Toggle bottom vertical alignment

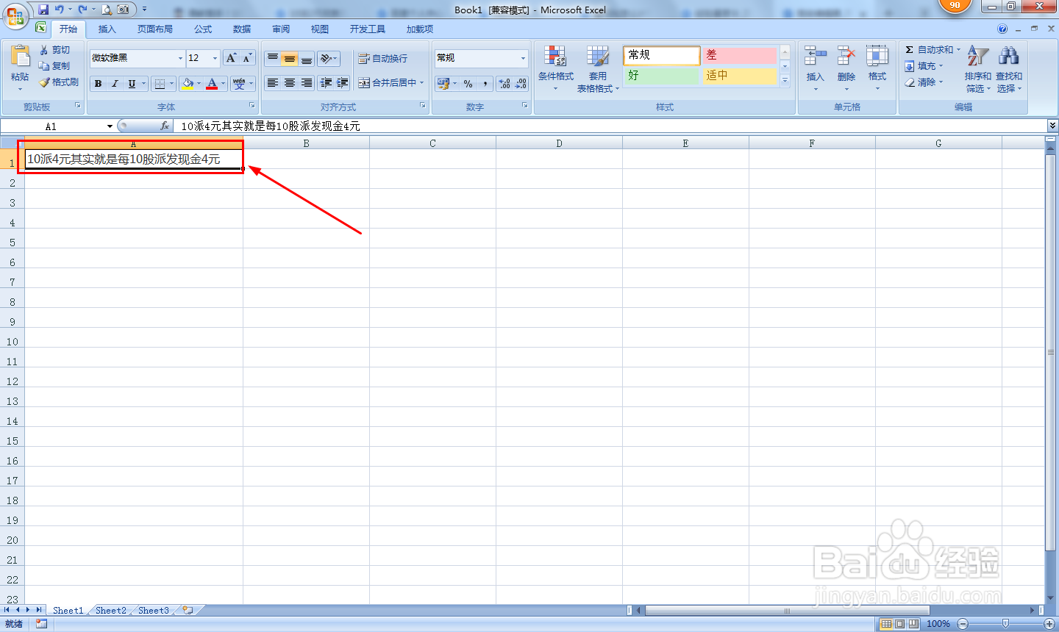tap(307, 59)
